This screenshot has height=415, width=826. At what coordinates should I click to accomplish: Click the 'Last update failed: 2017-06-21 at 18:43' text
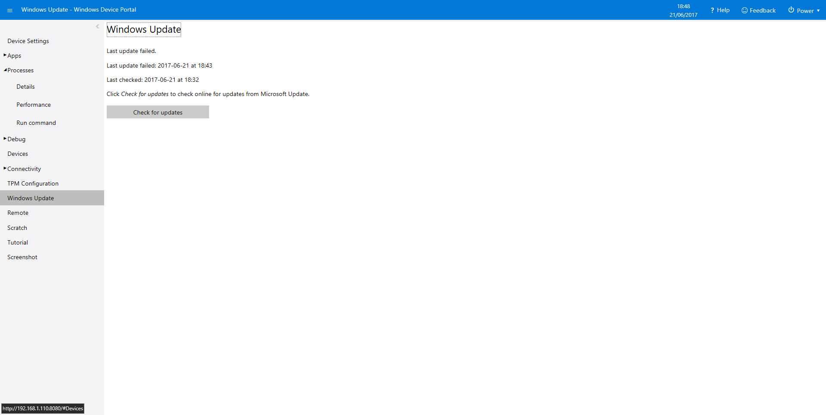click(x=159, y=65)
